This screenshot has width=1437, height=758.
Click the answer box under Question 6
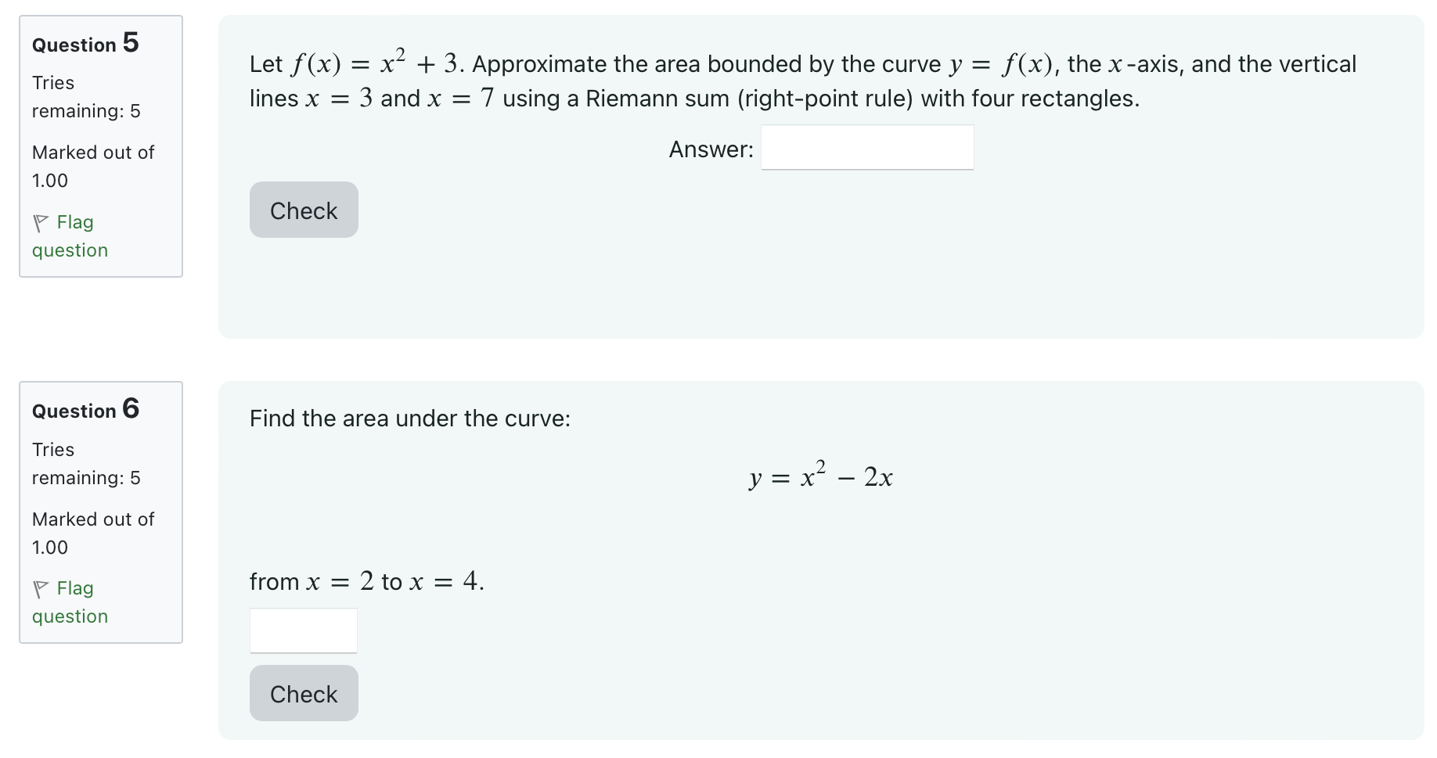tap(303, 630)
